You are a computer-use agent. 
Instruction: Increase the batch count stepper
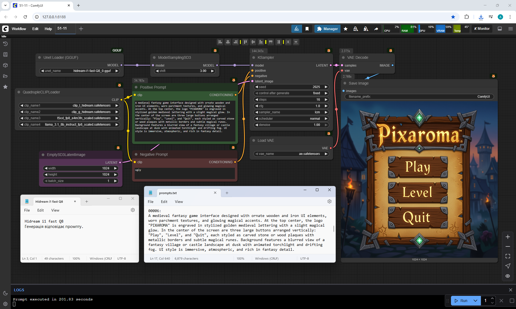point(492,299)
